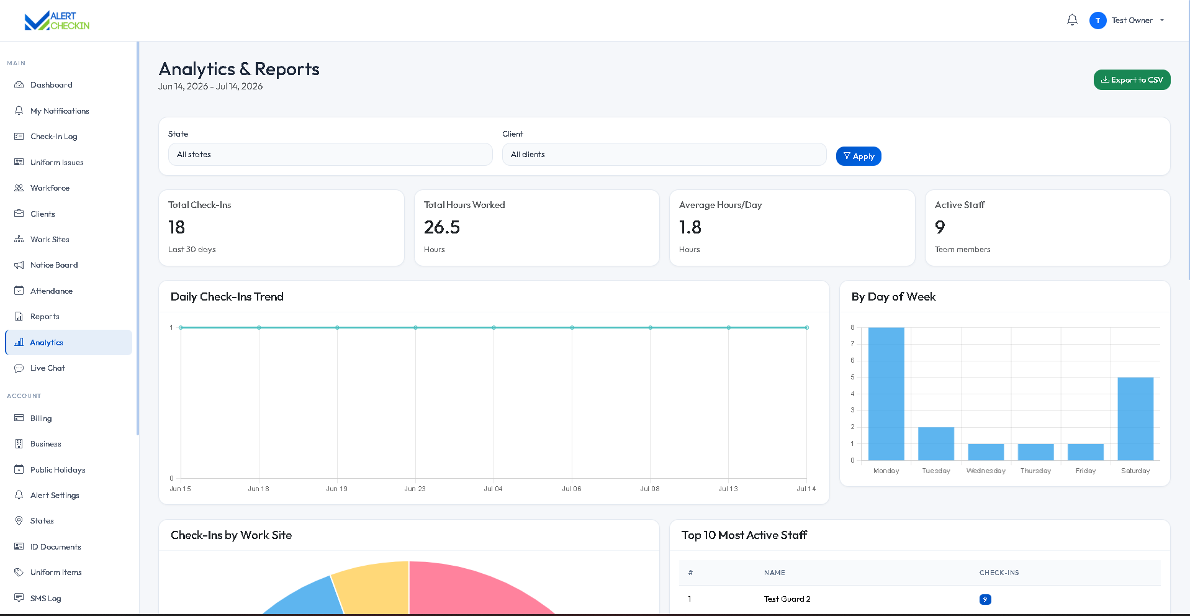The width and height of the screenshot is (1190, 616).
Task: Click the Jul 04 data point on trend line
Action: pos(494,327)
